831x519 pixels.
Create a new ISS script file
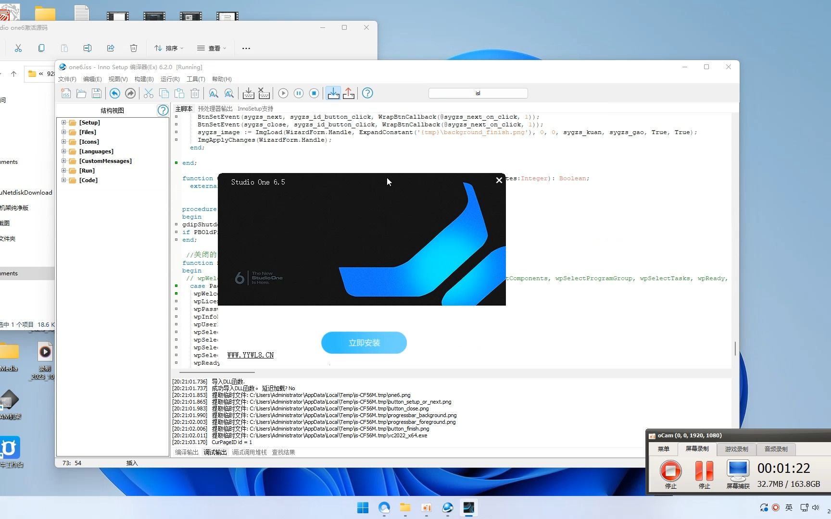(66, 93)
